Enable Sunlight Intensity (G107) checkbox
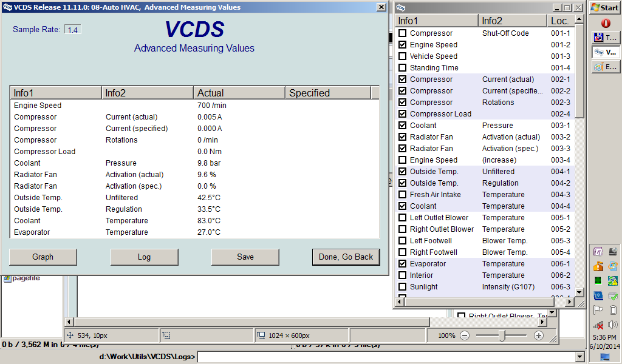The height and width of the screenshot is (364, 622). tap(402, 287)
